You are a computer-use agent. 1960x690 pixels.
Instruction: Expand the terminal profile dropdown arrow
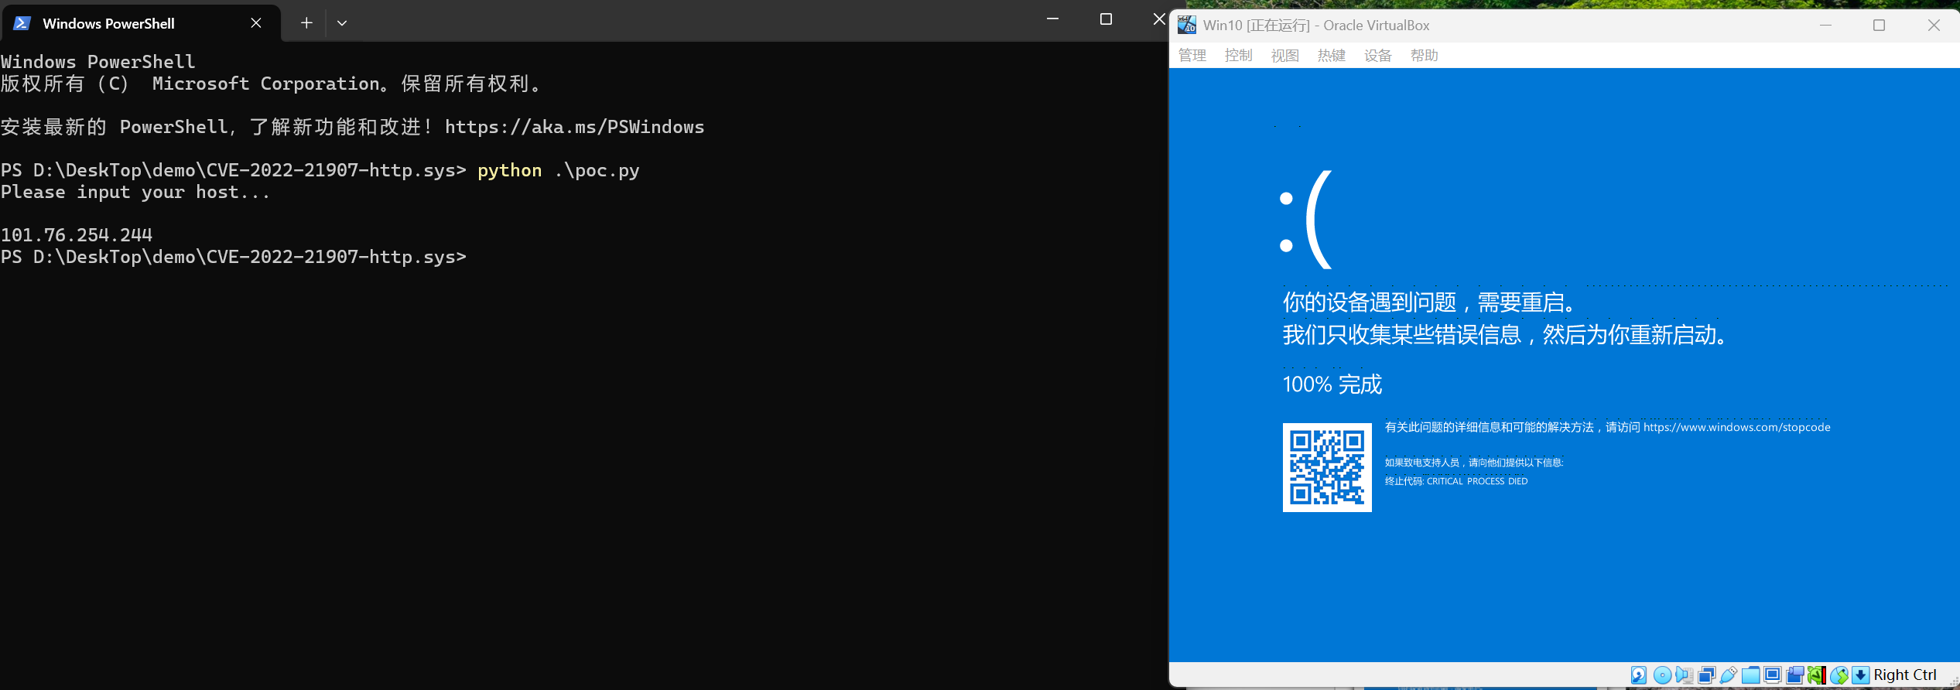coord(342,23)
